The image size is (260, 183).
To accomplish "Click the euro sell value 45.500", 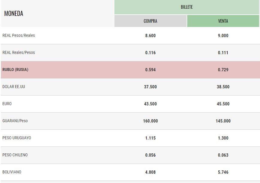I will pyautogui.click(x=223, y=104).
